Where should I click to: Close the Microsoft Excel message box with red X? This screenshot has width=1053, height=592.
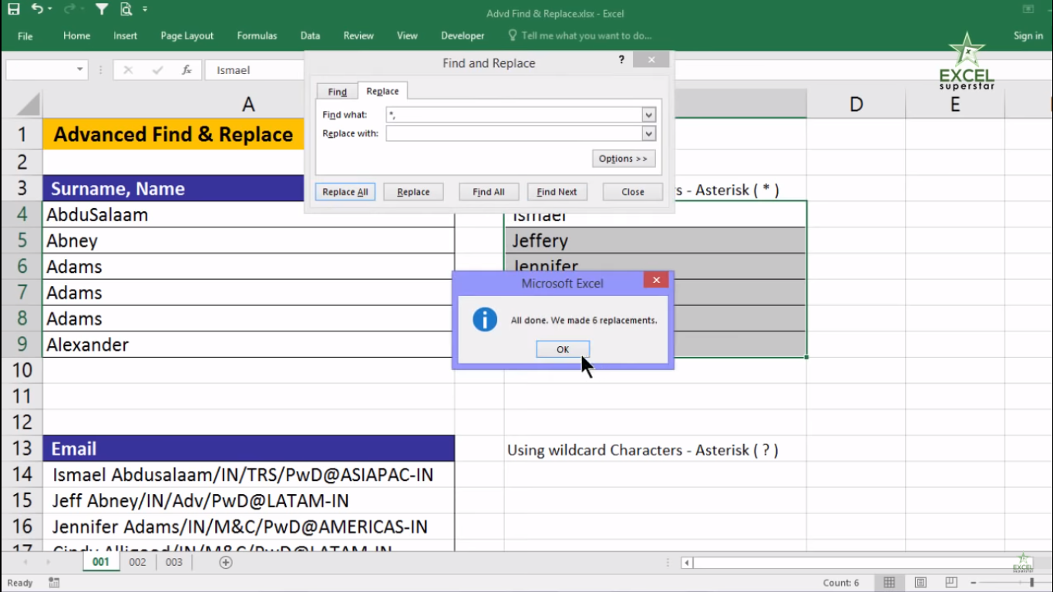[x=656, y=281]
